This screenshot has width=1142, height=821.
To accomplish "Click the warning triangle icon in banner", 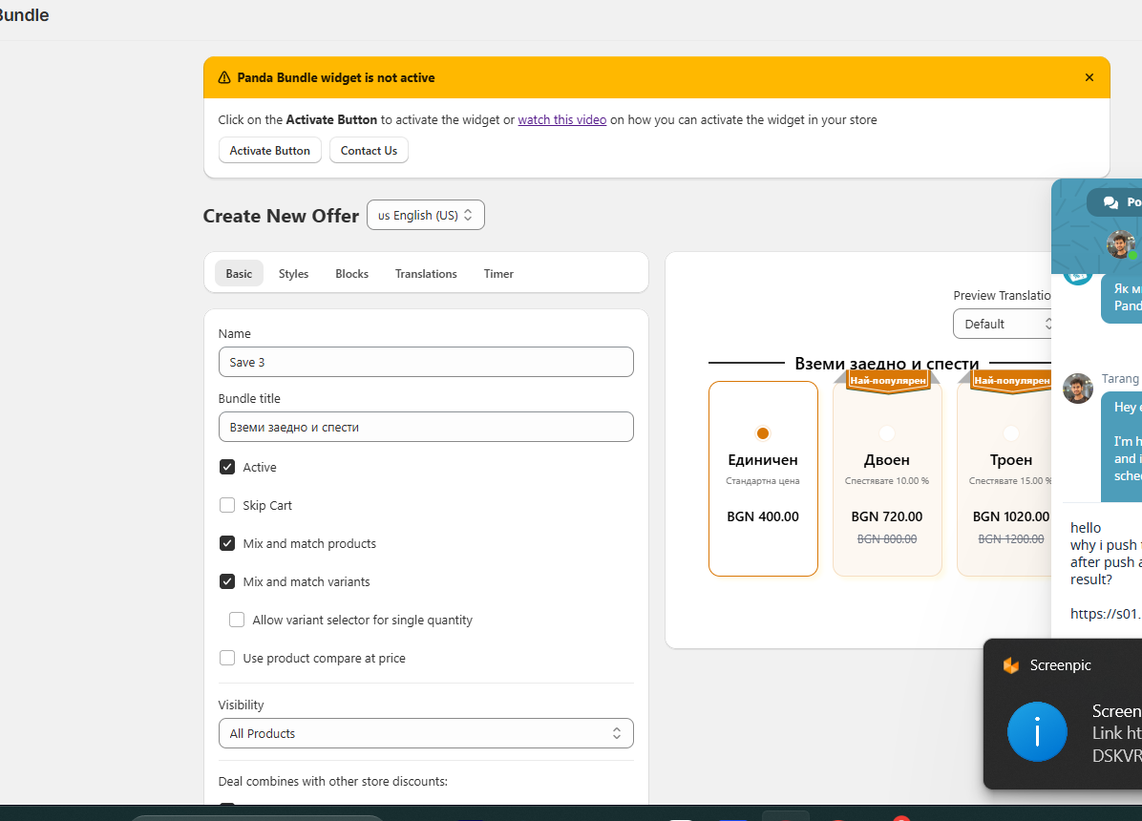I will pos(224,77).
